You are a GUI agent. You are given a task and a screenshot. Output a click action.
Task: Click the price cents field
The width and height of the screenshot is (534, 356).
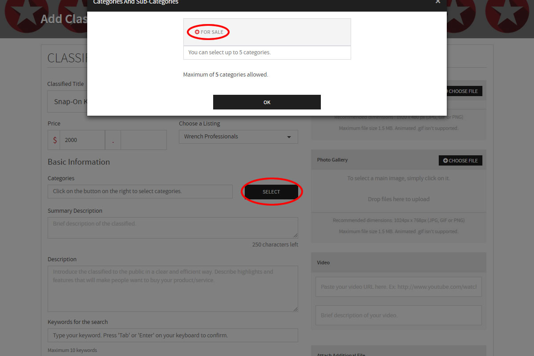[x=144, y=140]
